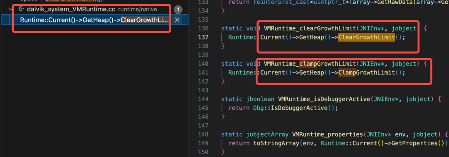Select the Runtime::Current()->GetHeap()->ClearGrowthLi... match row
The image size is (449, 157).
click(95, 20)
